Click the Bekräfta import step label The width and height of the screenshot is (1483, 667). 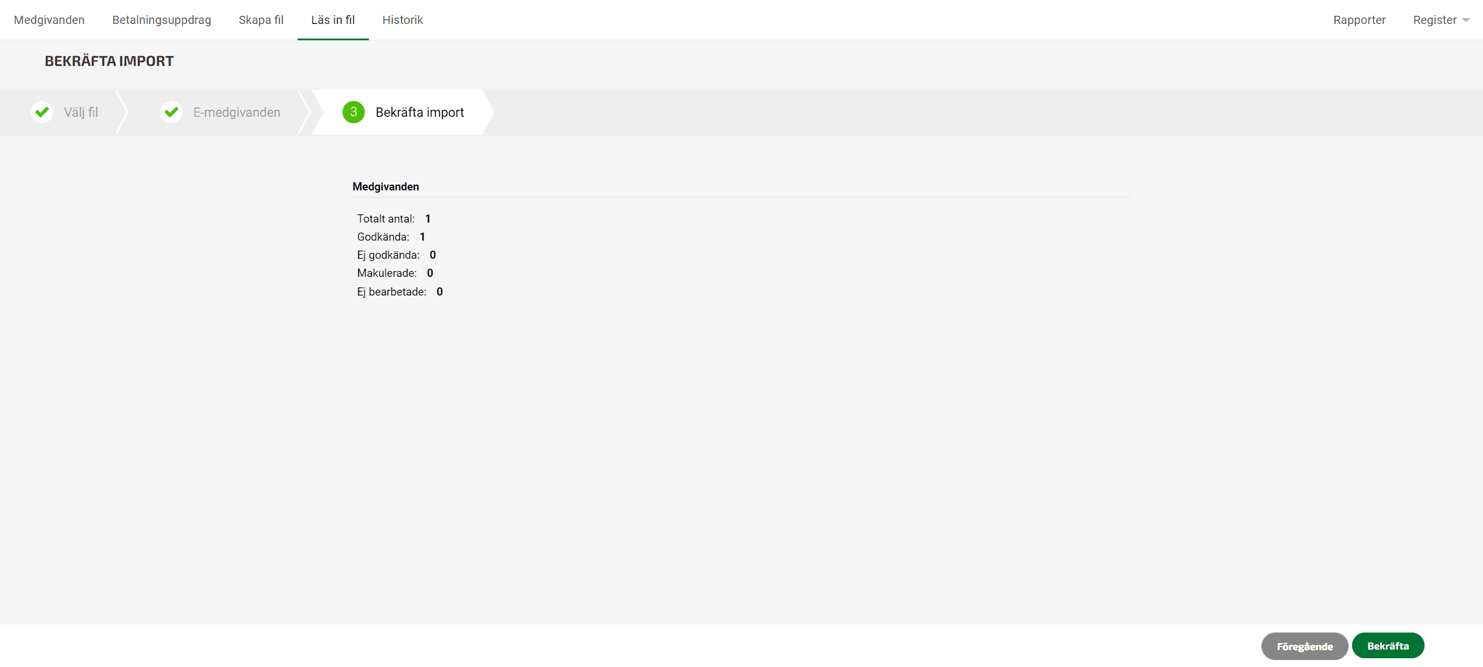pyautogui.click(x=420, y=112)
